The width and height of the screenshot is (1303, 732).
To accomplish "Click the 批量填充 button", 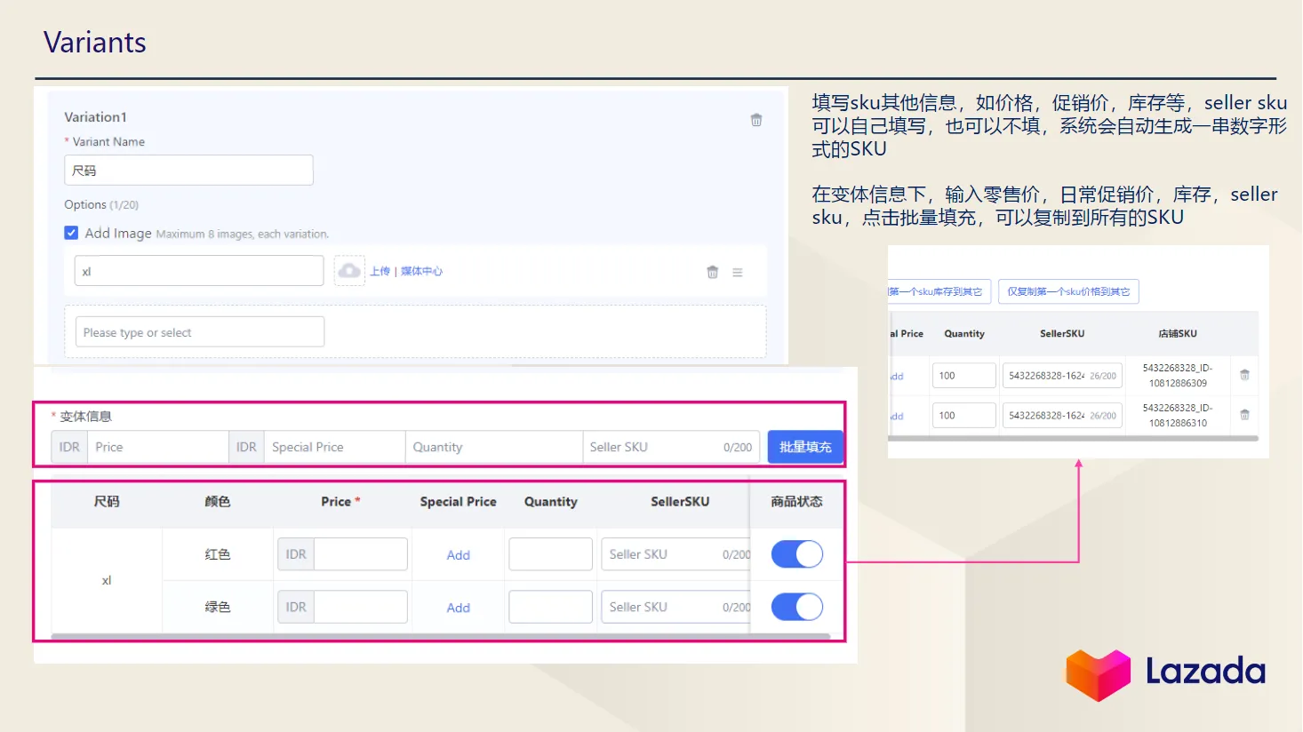I will point(805,447).
